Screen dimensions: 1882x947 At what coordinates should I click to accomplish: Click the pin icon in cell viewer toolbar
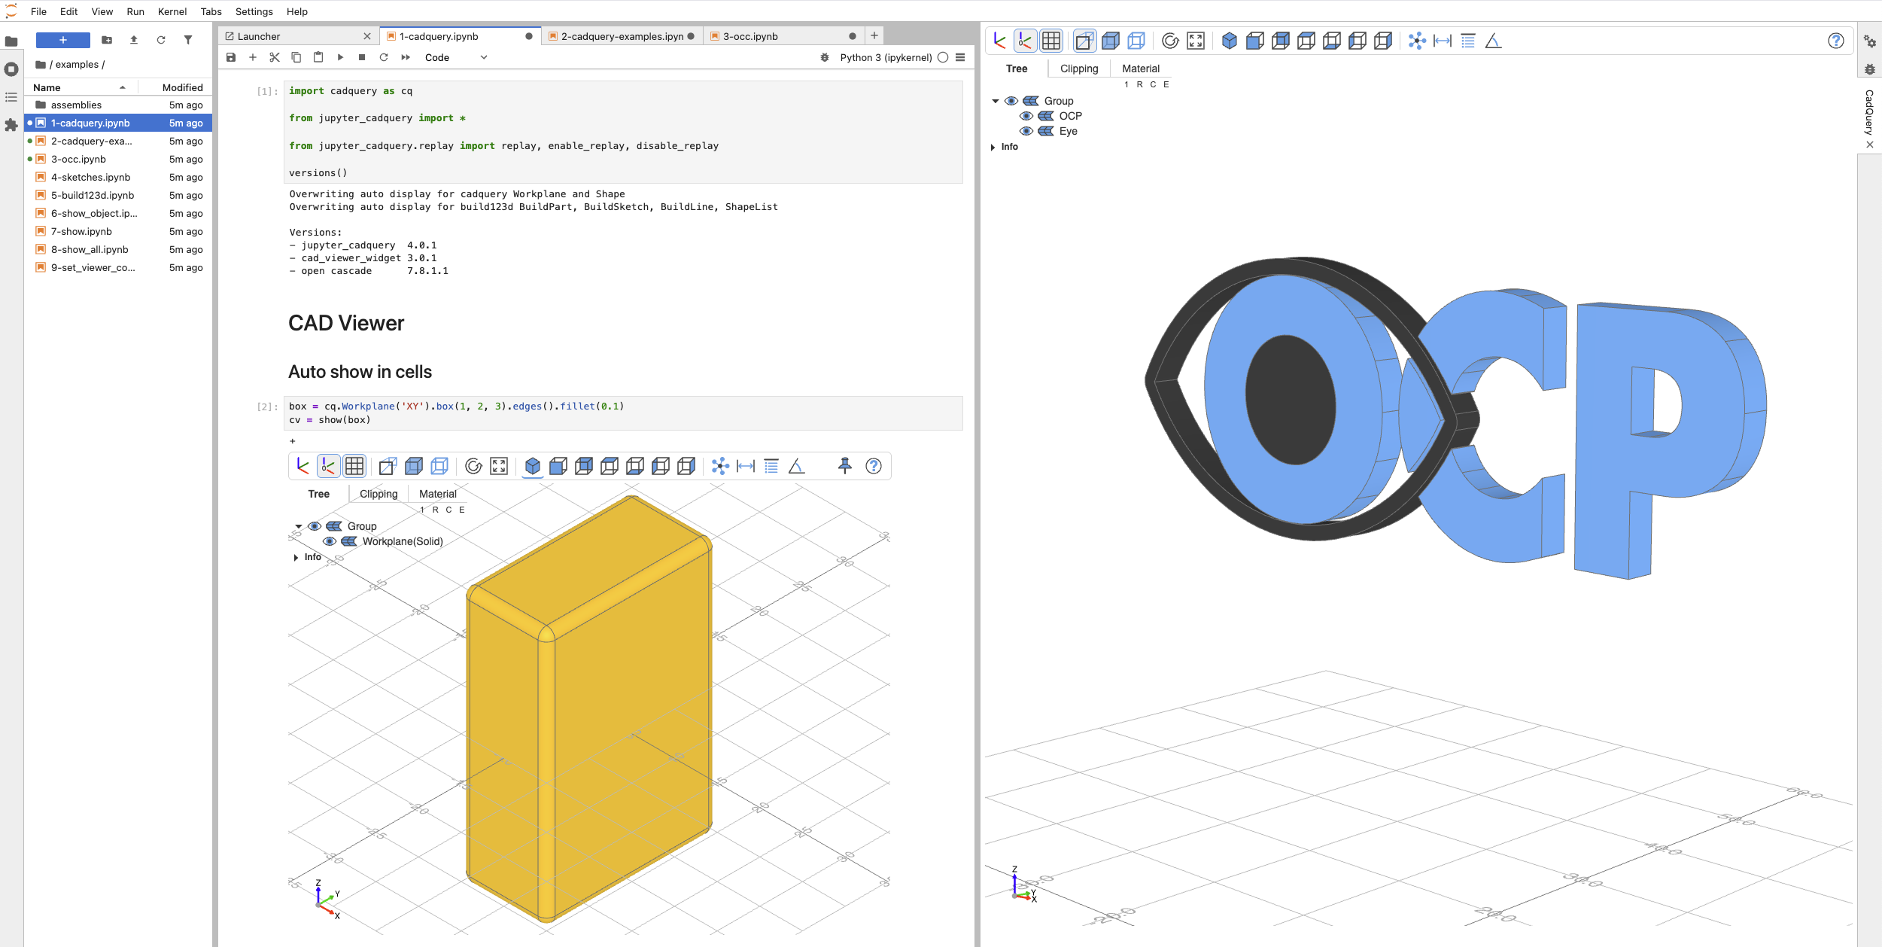[x=844, y=466]
